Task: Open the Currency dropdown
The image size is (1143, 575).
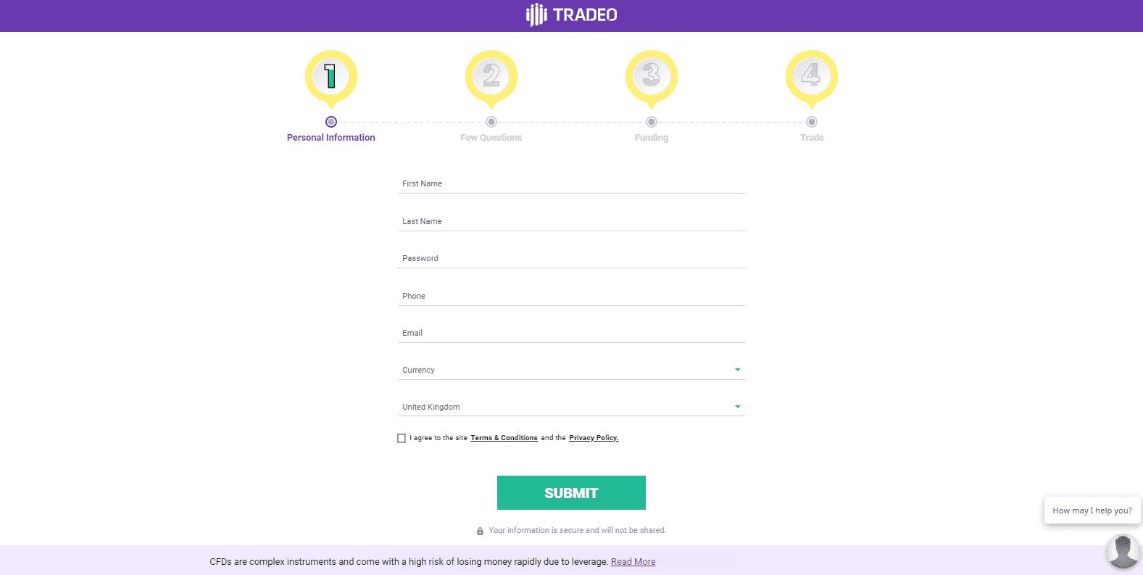Action: 571,370
